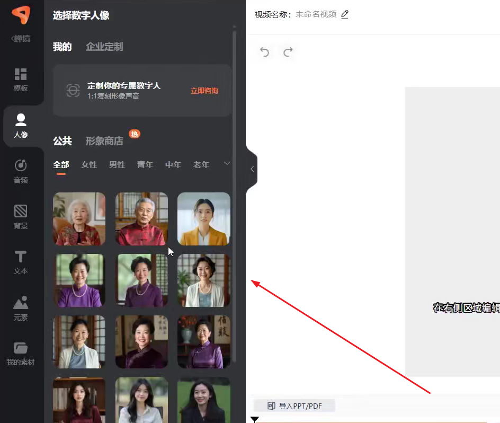500x423 pixels.
Task: Switch to the 企业定制 tab
Action: coord(104,47)
